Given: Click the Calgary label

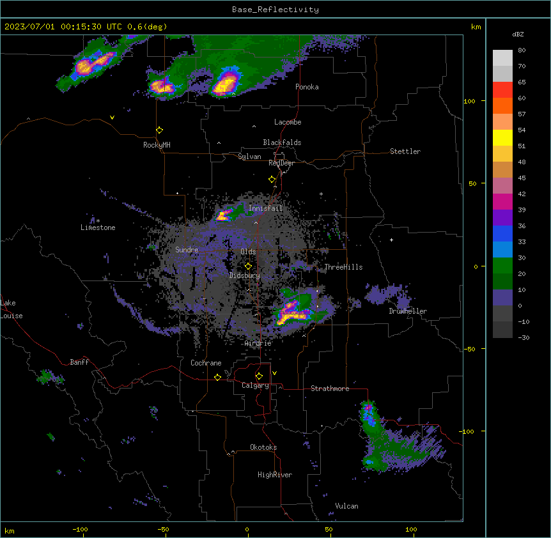Looking at the screenshot, I should tap(255, 385).
